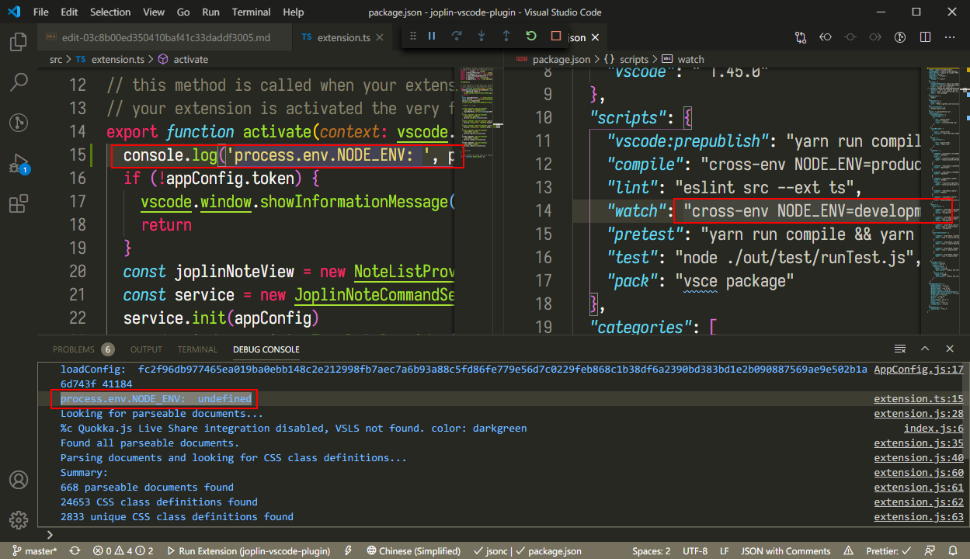Image resolution: width=970 pixels, height=559 pixels.
Task: Stop debugging with the red square
Action: pos(555,36)
